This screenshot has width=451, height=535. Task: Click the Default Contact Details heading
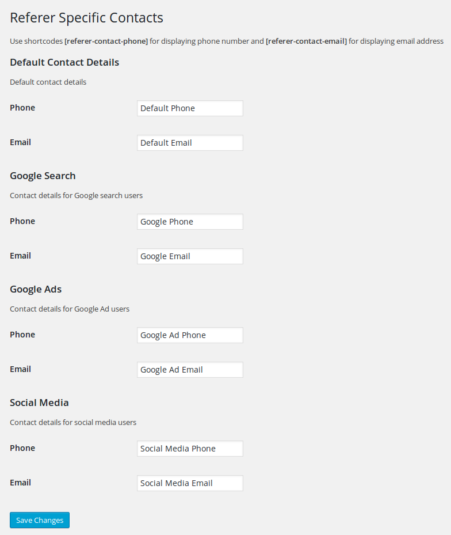[64, 62]
